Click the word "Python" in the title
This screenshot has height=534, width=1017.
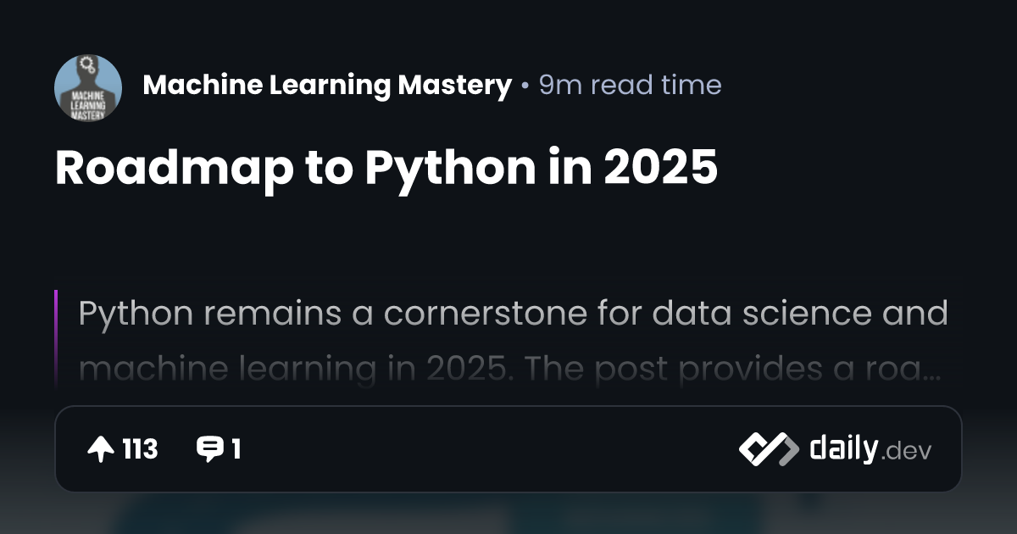click(440, 168)
